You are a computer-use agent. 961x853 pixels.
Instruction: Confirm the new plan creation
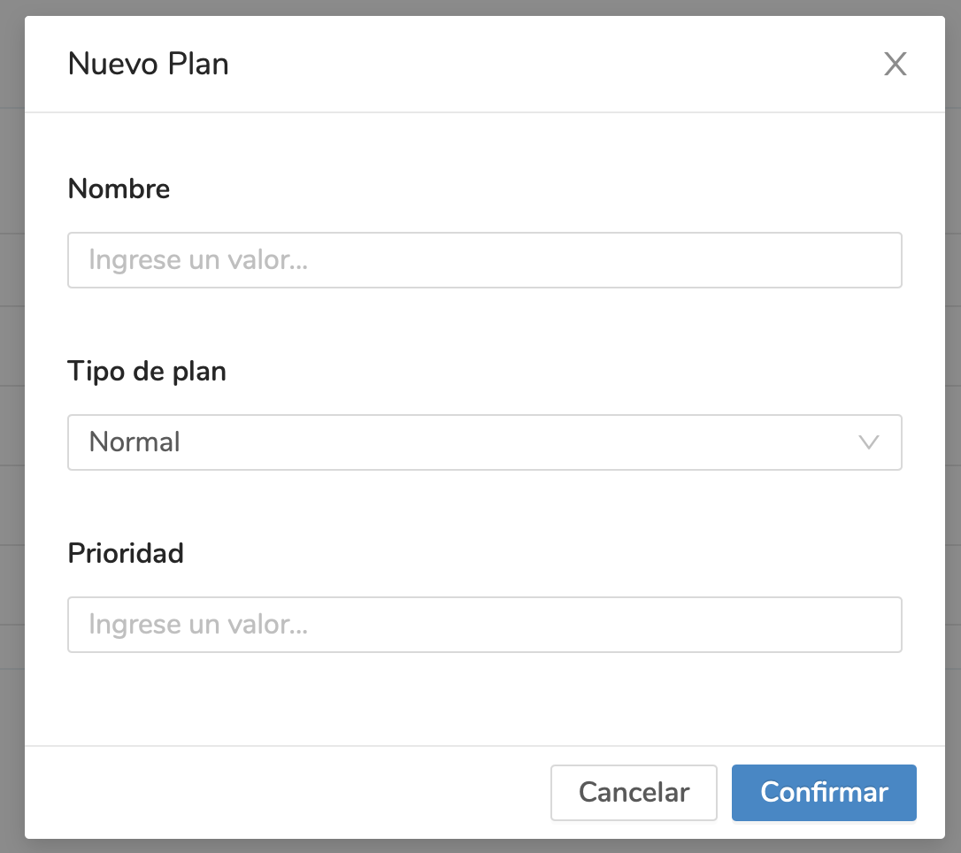point(824,793)
